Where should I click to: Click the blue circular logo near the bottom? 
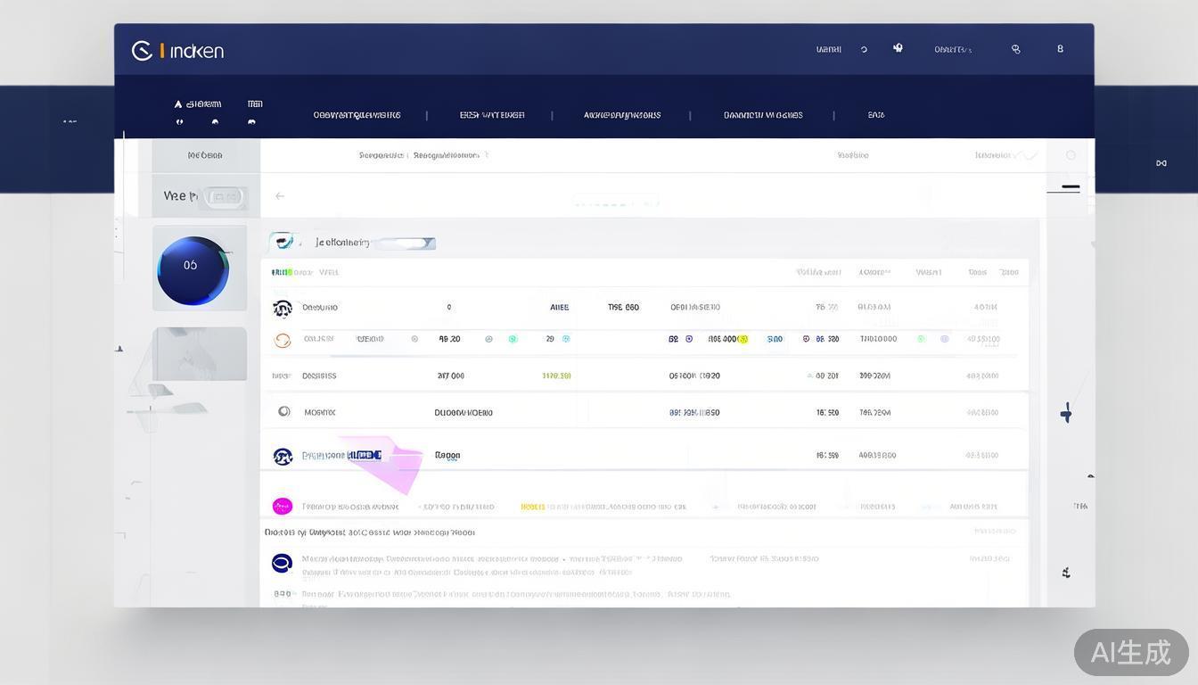pyautogui.click(x=282, y=563)
